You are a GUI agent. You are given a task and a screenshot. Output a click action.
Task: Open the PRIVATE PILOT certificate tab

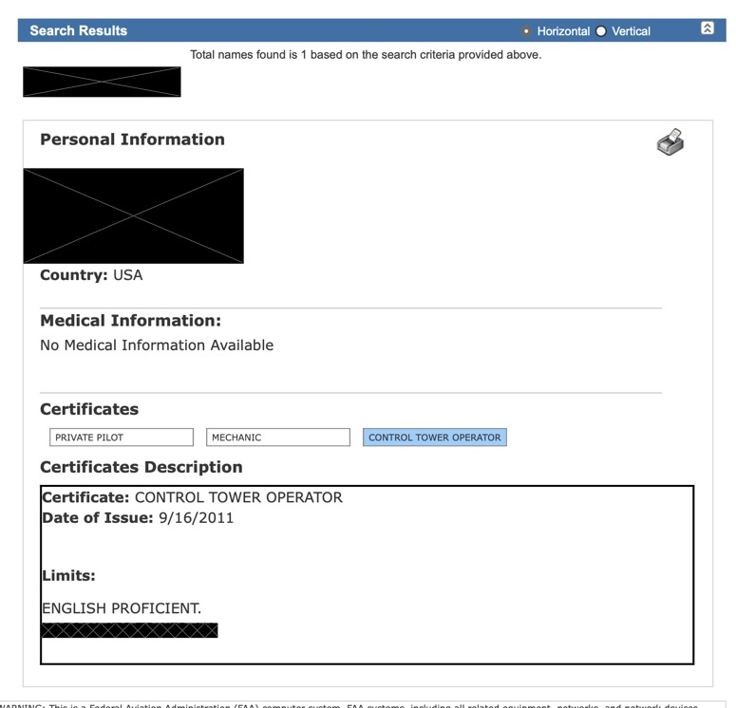click(x=122, y=438)
